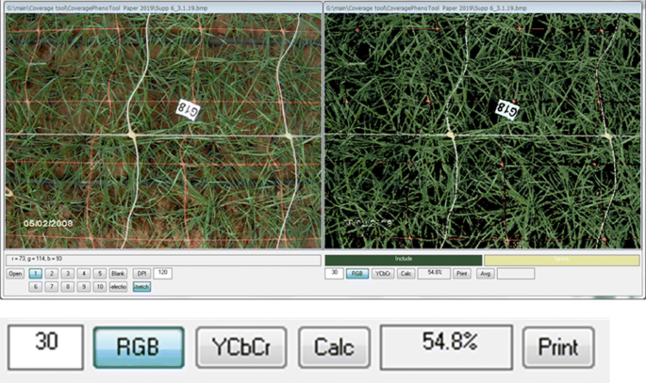The height and width of the screenshot is (383, 646).
Task: Click the Blank button
Action: tap(119, 274)
